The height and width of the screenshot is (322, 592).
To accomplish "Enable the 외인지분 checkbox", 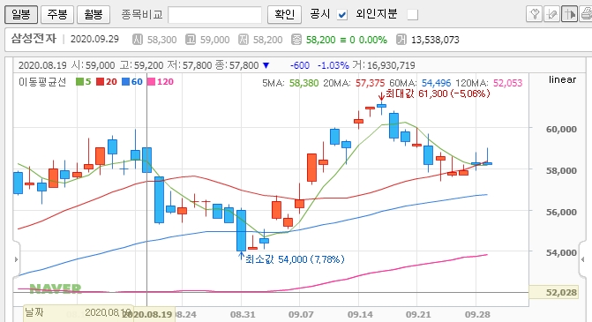I will [413, 15].
